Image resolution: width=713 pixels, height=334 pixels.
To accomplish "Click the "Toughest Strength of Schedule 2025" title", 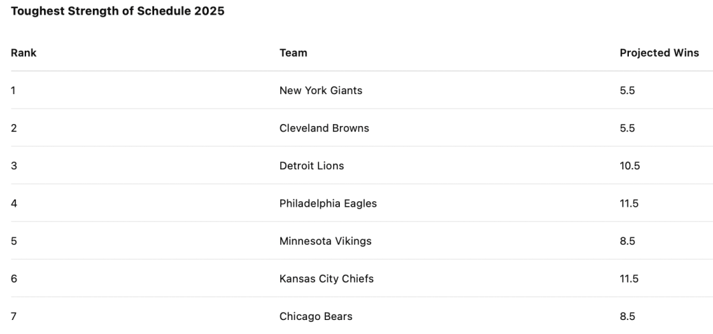I will tap(117, 12).
